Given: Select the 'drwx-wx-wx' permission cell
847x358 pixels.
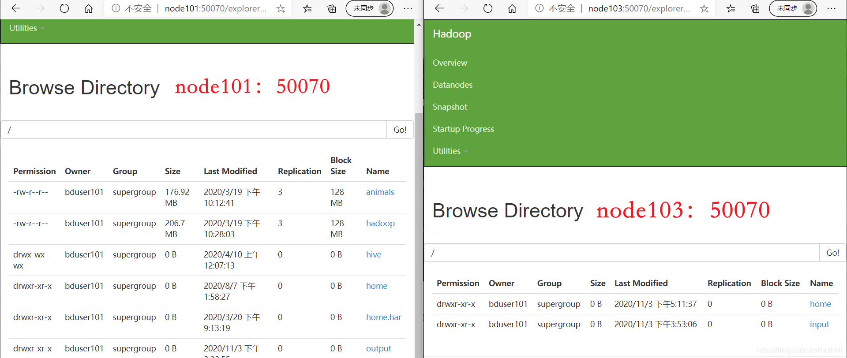Looking at the screenshot, I should (x=30, y=260).
